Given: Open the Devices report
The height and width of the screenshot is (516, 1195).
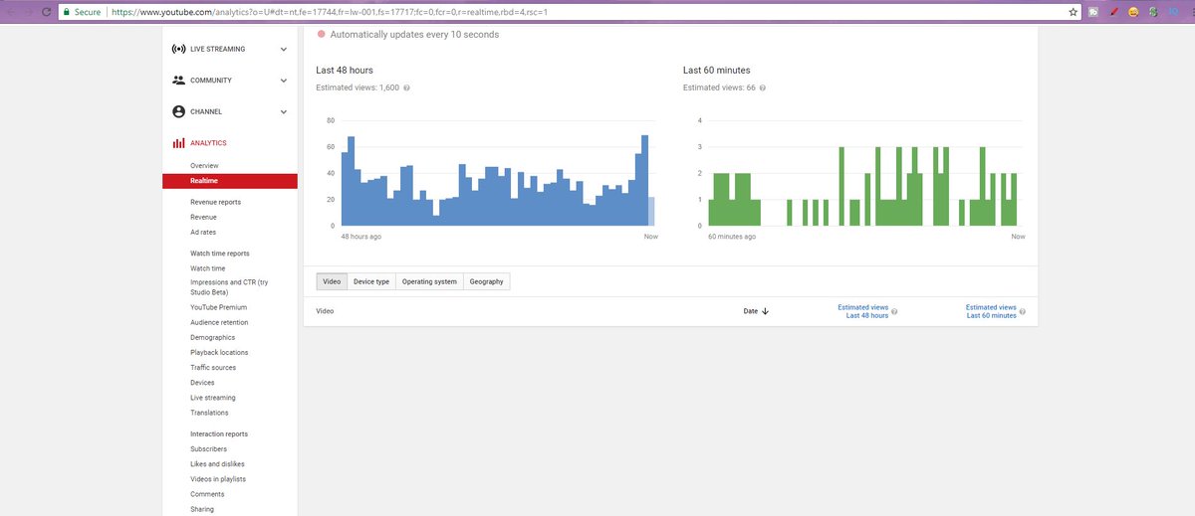Looking at the screenshot, I should point(202,383).
